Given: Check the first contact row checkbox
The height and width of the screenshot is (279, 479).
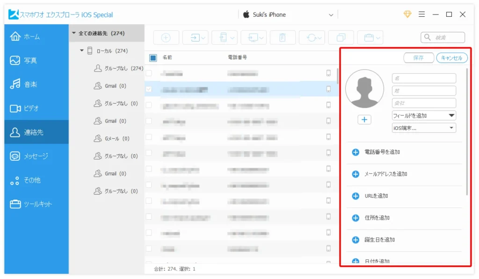Looking at the screenshot, I should point(149,73).
